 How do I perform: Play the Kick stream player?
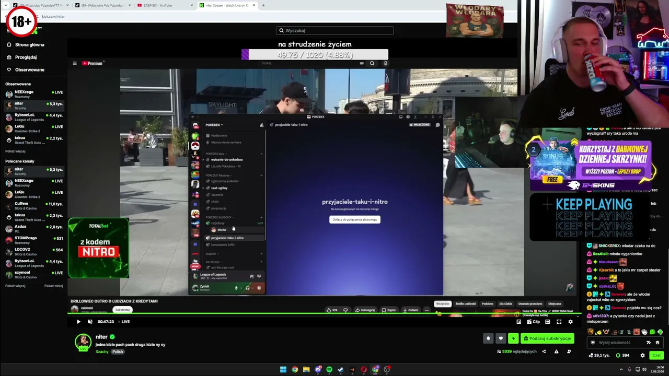[78, 322]
